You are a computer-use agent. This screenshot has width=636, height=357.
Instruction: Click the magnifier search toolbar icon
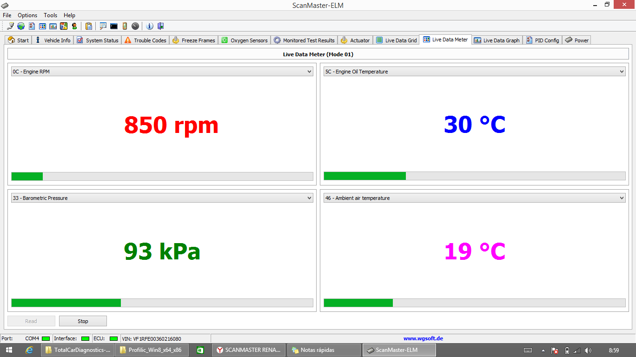click(x=103, y=26)
